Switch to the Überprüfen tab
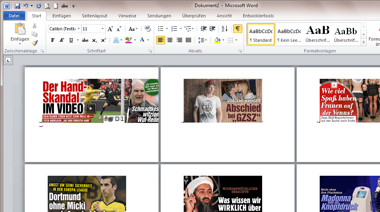The height and width of the screenshot is (212, 380). pyautogui.click(x=194, y=16)
